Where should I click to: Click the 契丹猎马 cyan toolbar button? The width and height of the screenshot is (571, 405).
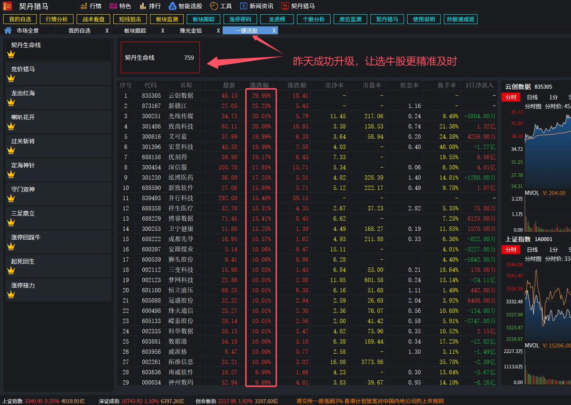387,19
